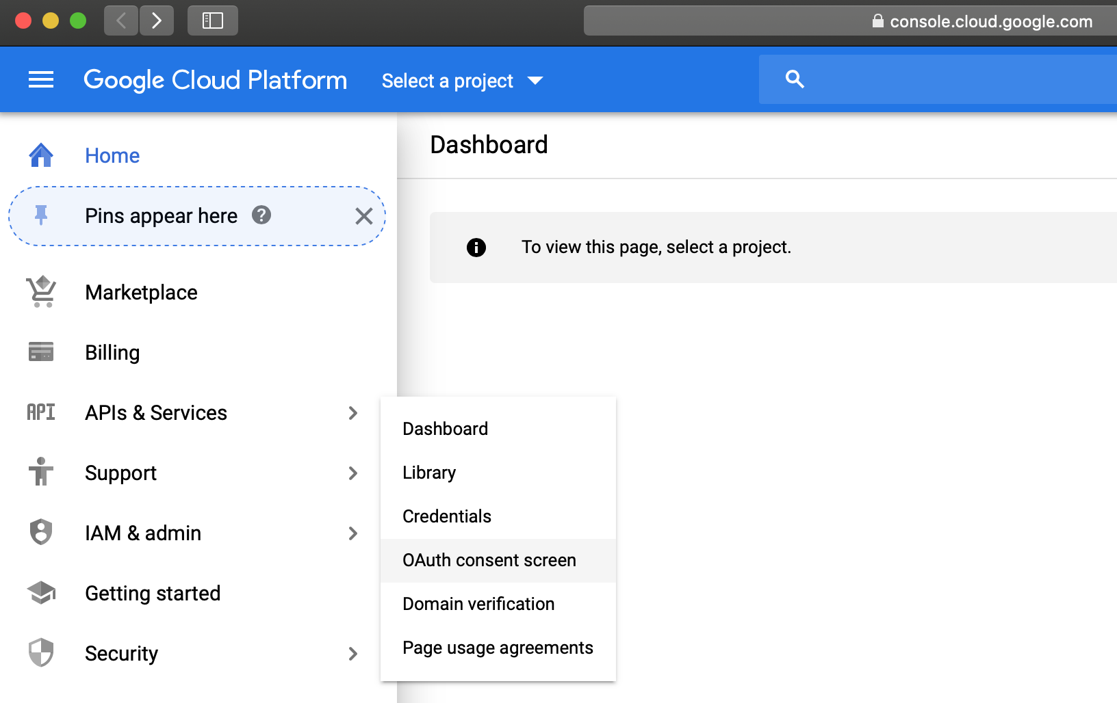1117x703 pixels.
Task: Click the pin icon in Pins banner
Action: [x=41, y=215]
